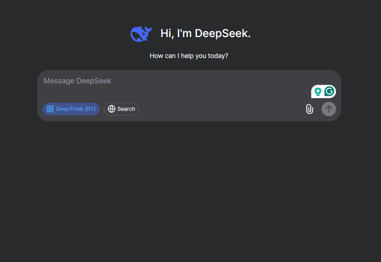This screenshot has height=262, width=381.
Task: Click the DeepSeek whale logo
Action: coord(141,34)
